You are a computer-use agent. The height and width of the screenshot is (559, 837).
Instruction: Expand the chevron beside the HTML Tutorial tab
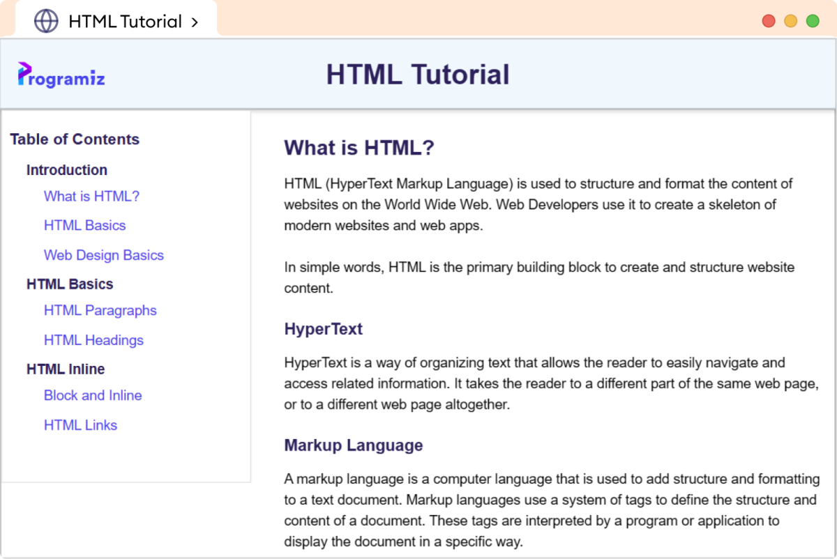(196, 21)
